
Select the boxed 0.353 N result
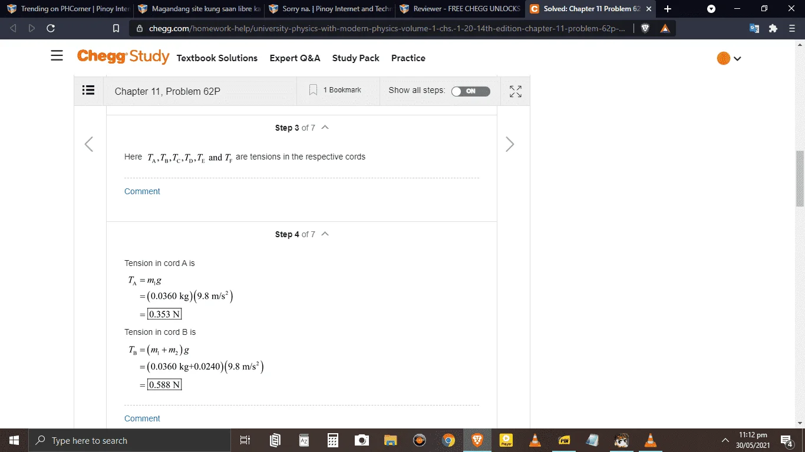[x=164, y=314]
